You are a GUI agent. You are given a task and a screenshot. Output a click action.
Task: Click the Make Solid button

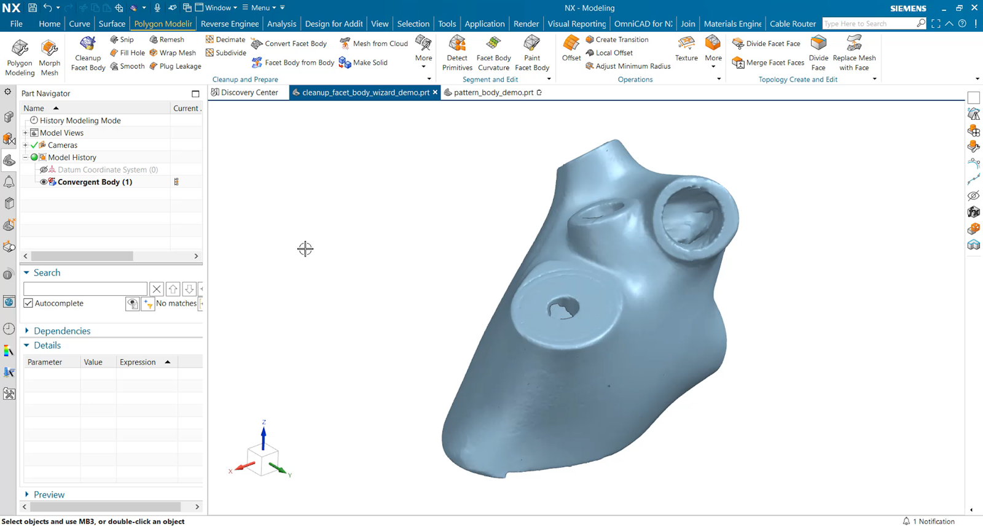click(x=364, y=63)
